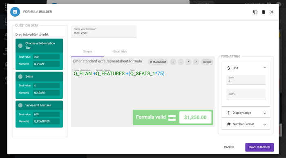Screen dimensions: 286x158
Task: Click the dollar sign Unit icon
Action: 228,68
